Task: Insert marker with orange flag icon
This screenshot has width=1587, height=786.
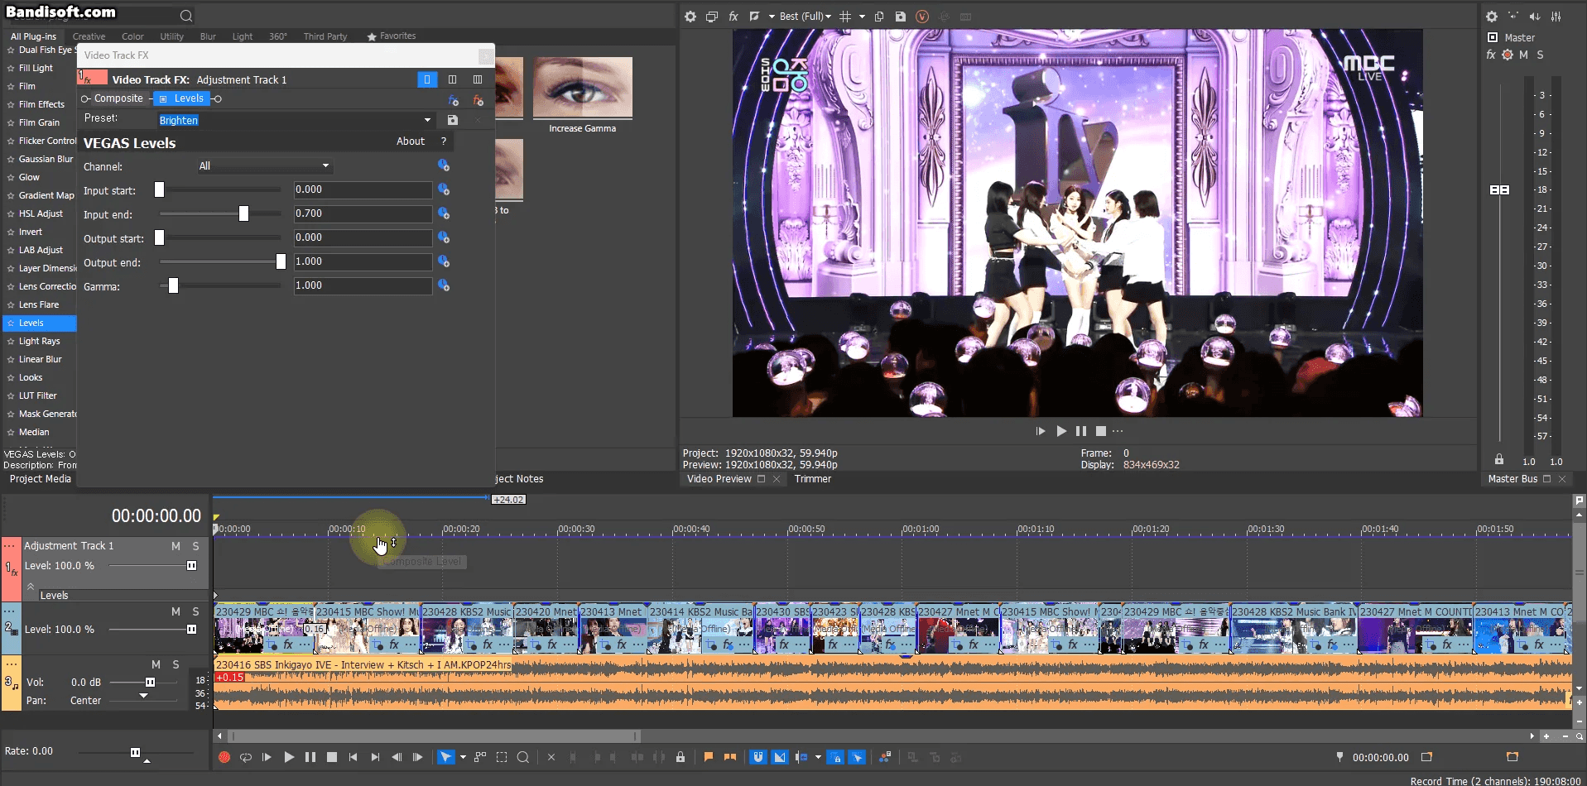Action: click(709, 757)
